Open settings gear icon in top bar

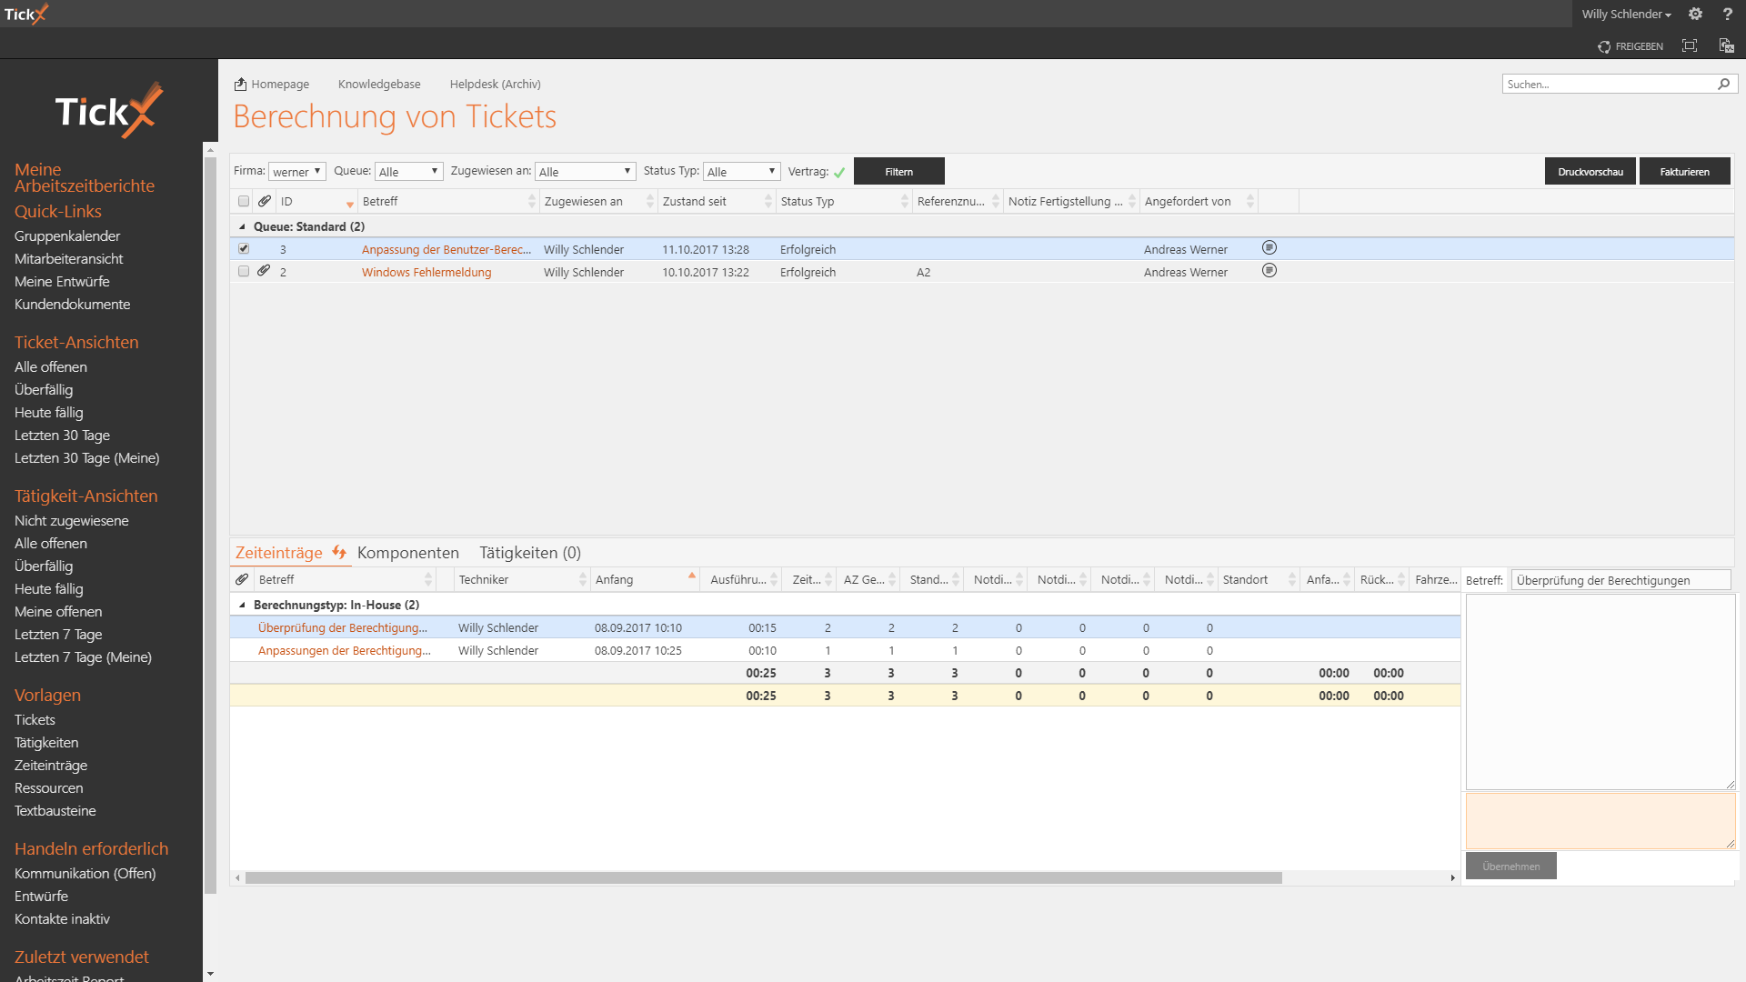pyautogui.click(x=1695, y=14)
